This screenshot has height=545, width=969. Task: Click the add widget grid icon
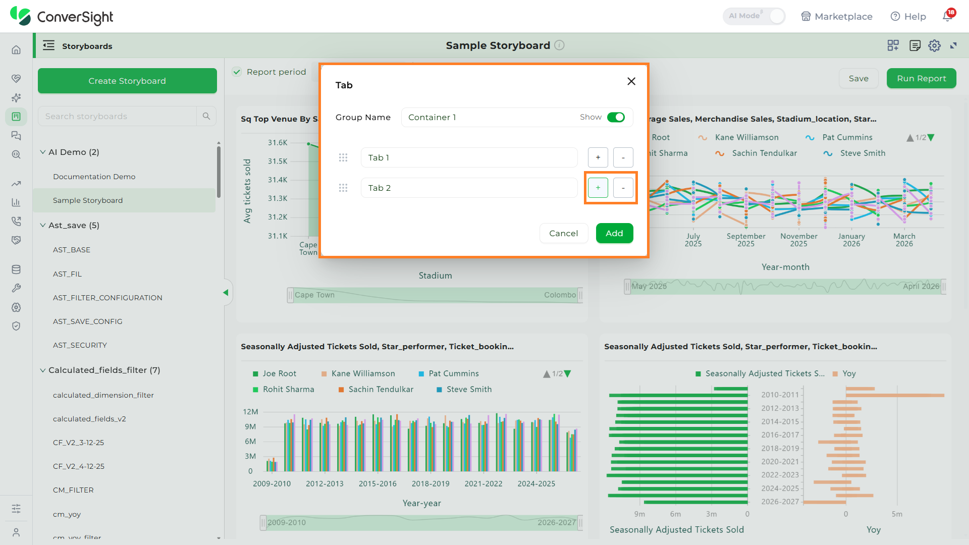893,45
